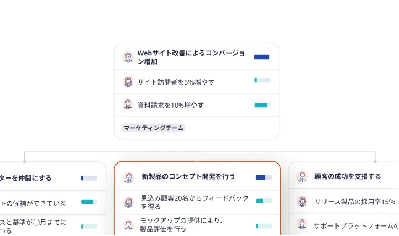This screenshot has width=399, height=236.
Task: Click the avatar beside モックアップの提供により、製品評価を行う
Action: (x=128, y=225)
